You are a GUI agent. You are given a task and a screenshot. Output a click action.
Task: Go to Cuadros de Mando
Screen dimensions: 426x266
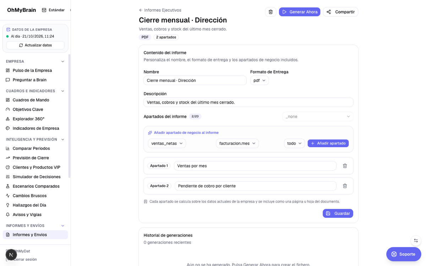[35, 100]
